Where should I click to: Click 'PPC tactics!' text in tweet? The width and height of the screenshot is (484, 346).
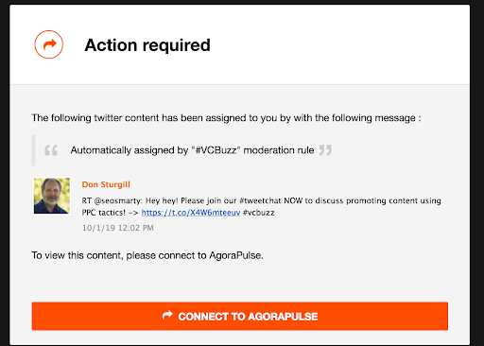[104, 213]
